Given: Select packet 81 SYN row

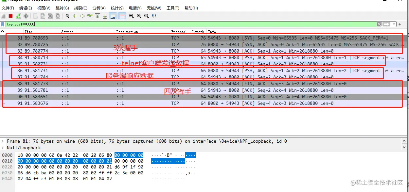Looking at the screenshot, I should 203,38.
